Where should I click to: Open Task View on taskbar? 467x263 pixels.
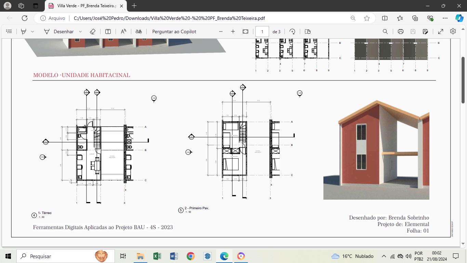click(123, 256)
